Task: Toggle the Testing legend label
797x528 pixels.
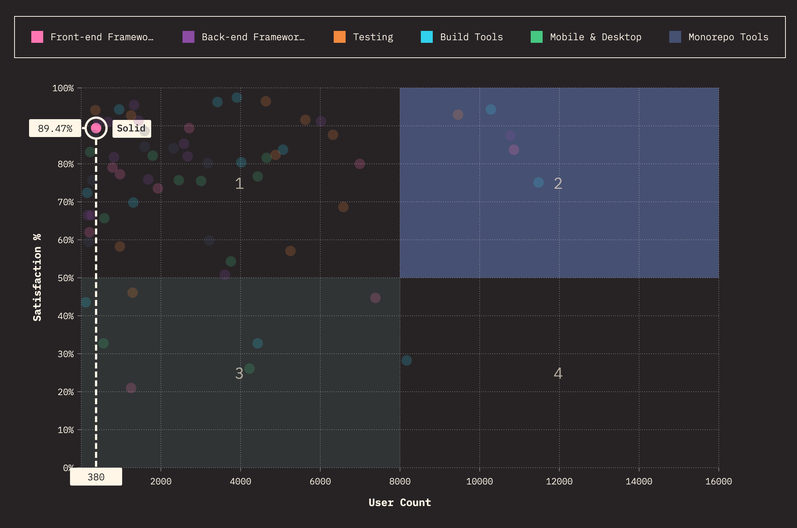Action: 373,37
